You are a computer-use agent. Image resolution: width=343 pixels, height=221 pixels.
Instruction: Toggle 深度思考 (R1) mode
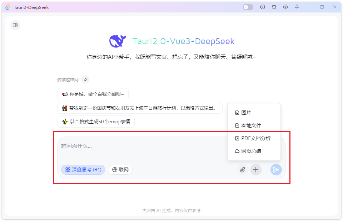click(83, 170)
